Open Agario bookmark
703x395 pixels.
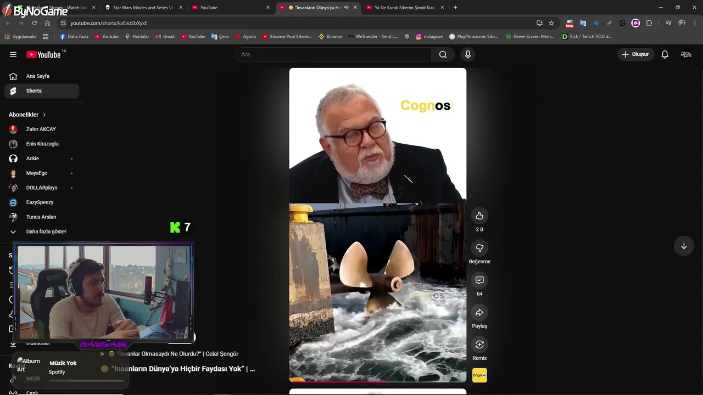point(246,37)
